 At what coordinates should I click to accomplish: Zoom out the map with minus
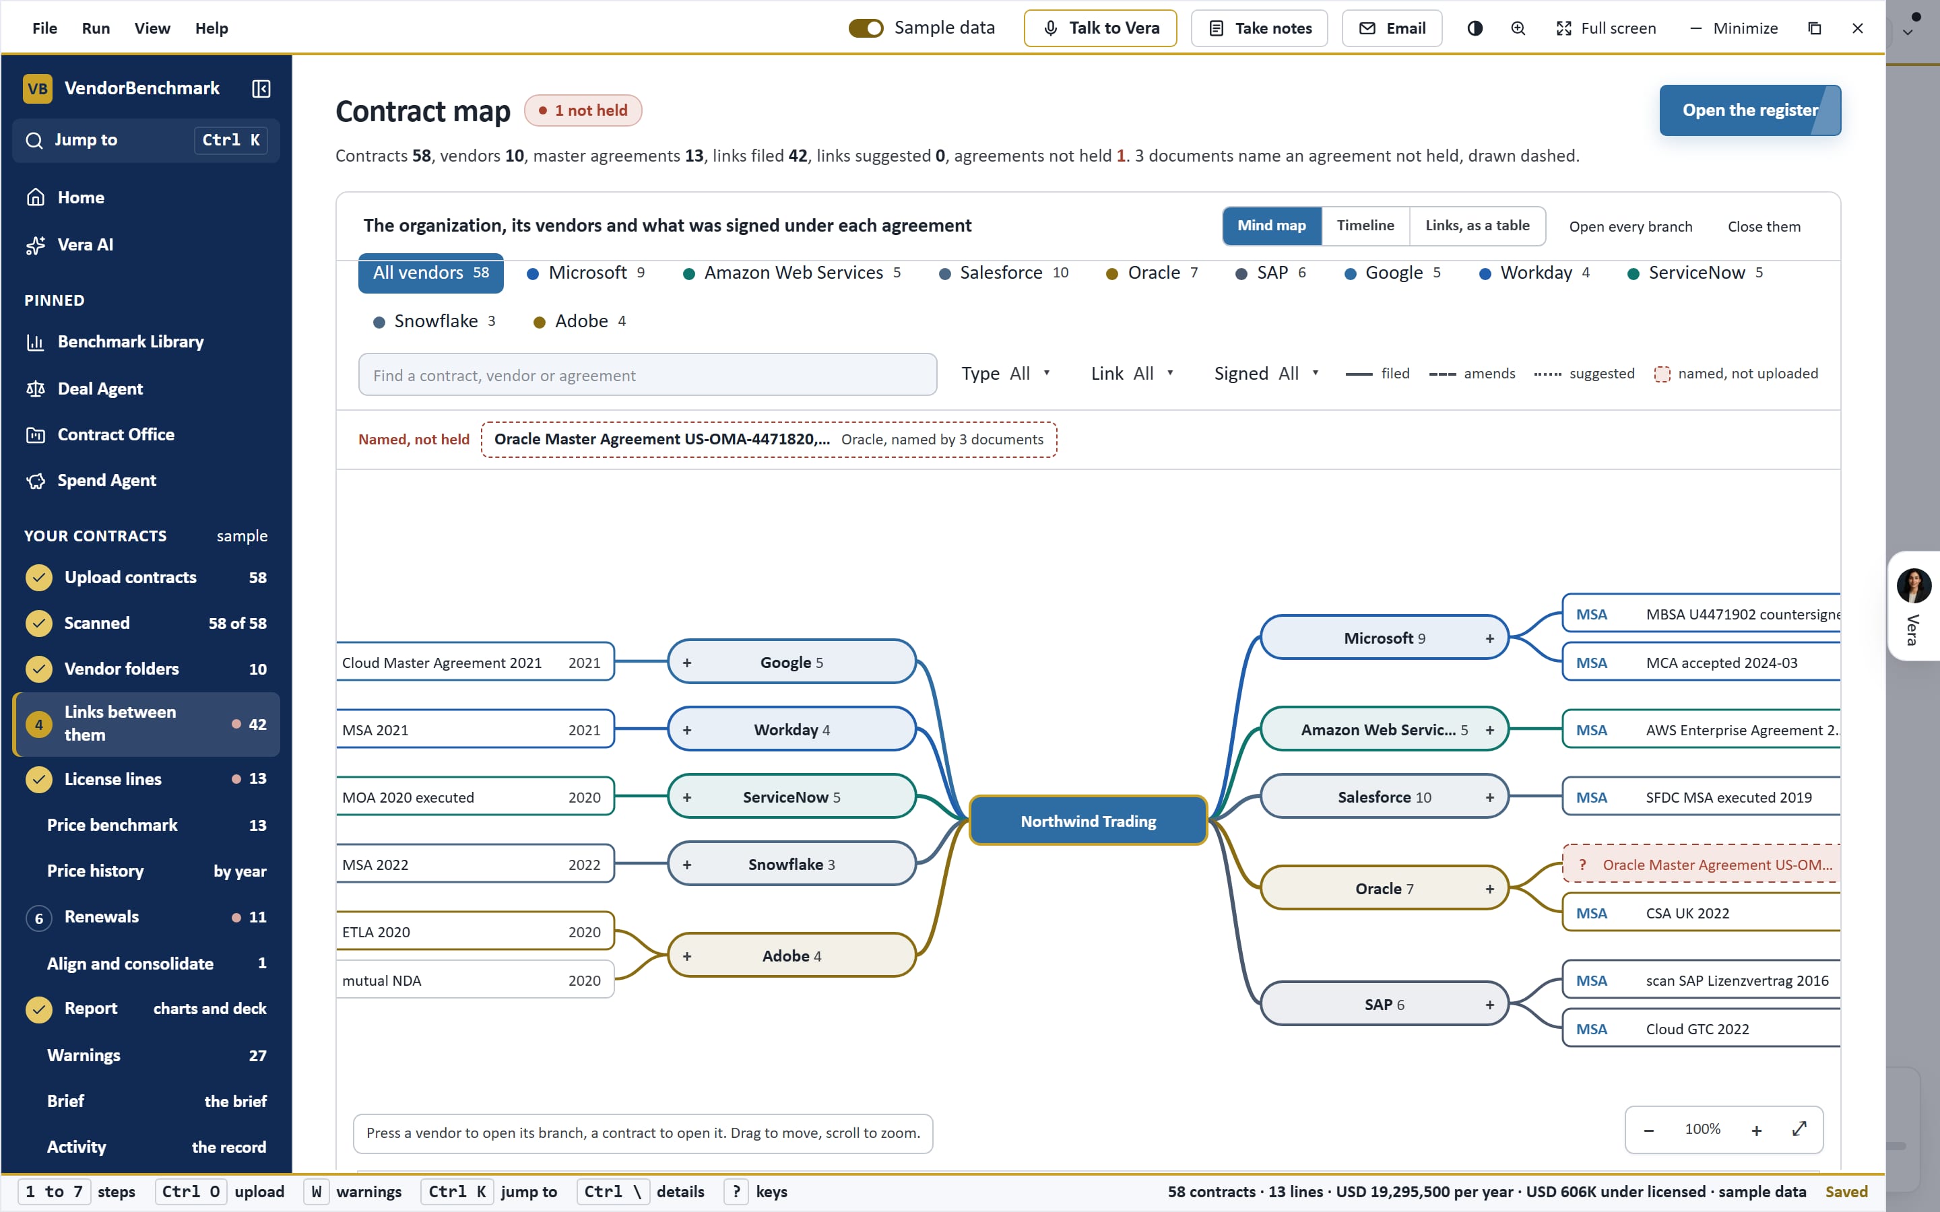1648,1131
